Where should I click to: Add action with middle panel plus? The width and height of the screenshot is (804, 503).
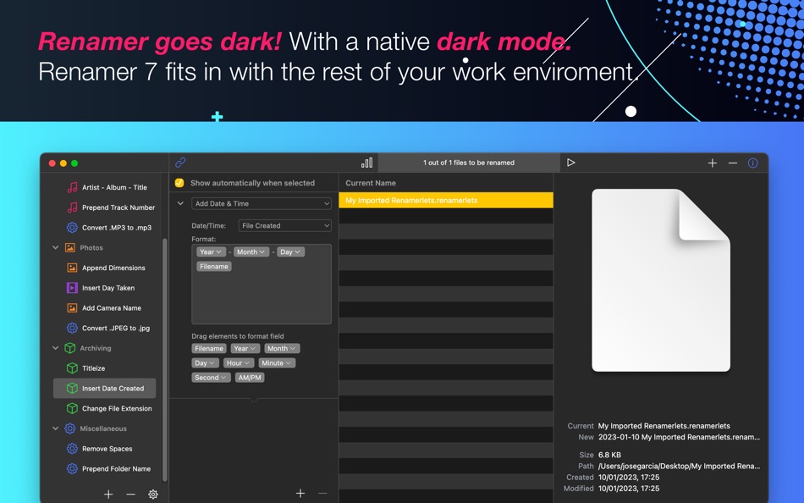point(300,493)
